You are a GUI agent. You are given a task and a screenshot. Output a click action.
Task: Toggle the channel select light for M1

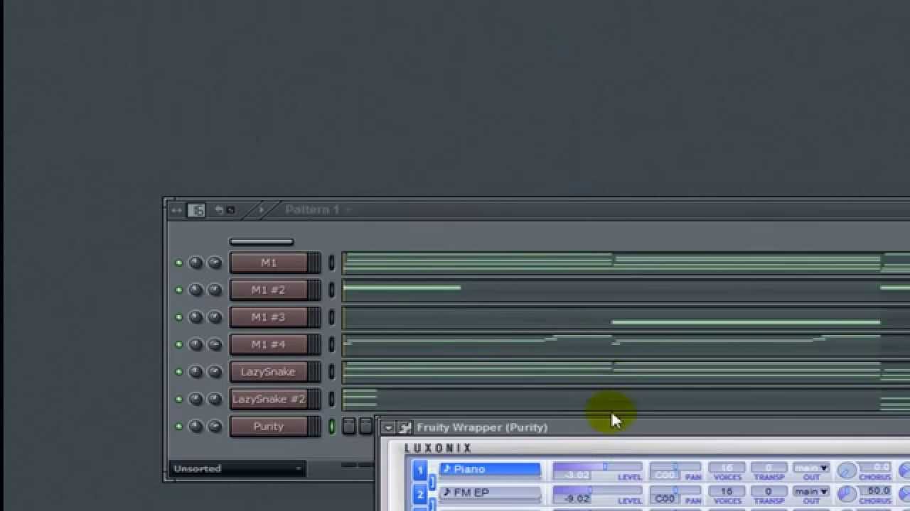pos(331,263)
